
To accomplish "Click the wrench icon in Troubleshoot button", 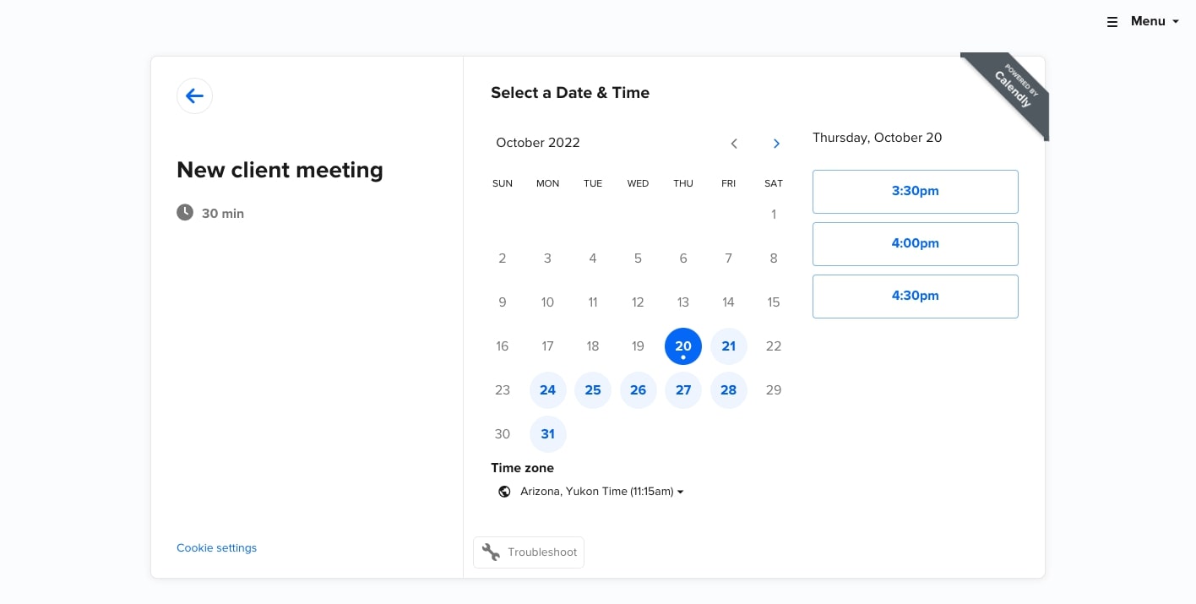I will [491, 552].
